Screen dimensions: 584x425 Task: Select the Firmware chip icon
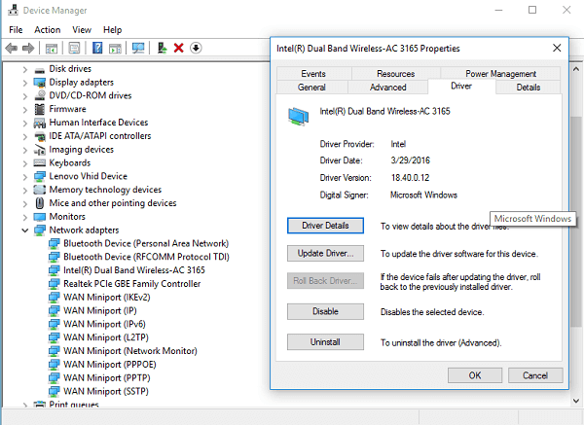point(40,109)
